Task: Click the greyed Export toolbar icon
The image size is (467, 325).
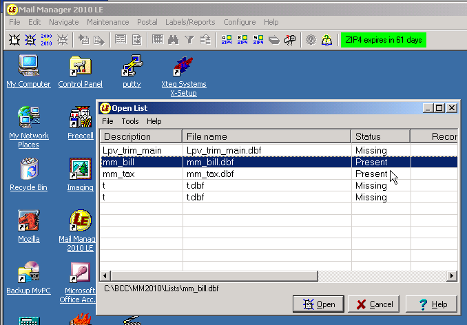Action: [x=99, y=40]
